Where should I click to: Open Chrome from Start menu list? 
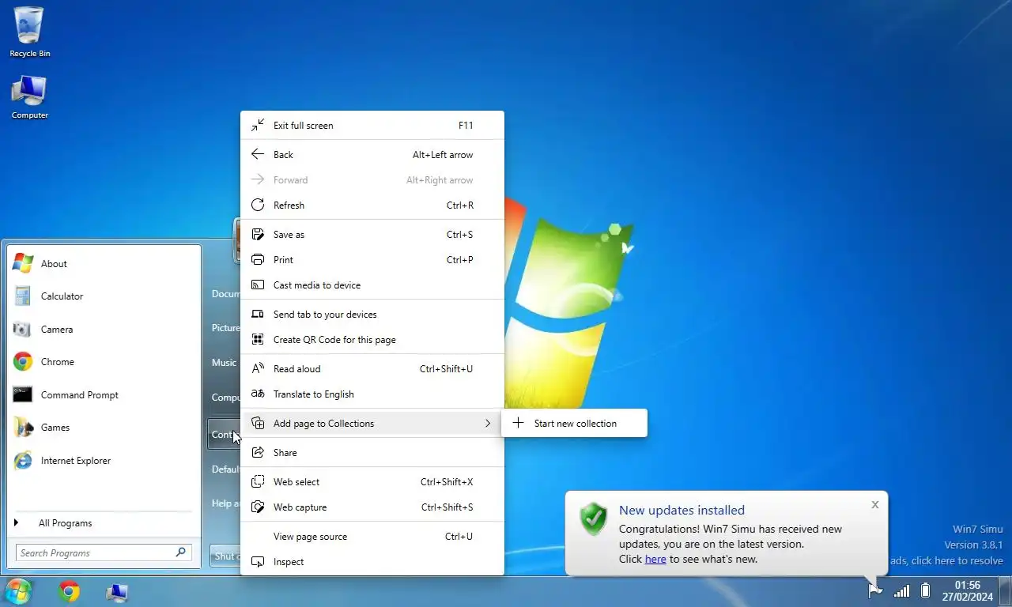point(104,362)
